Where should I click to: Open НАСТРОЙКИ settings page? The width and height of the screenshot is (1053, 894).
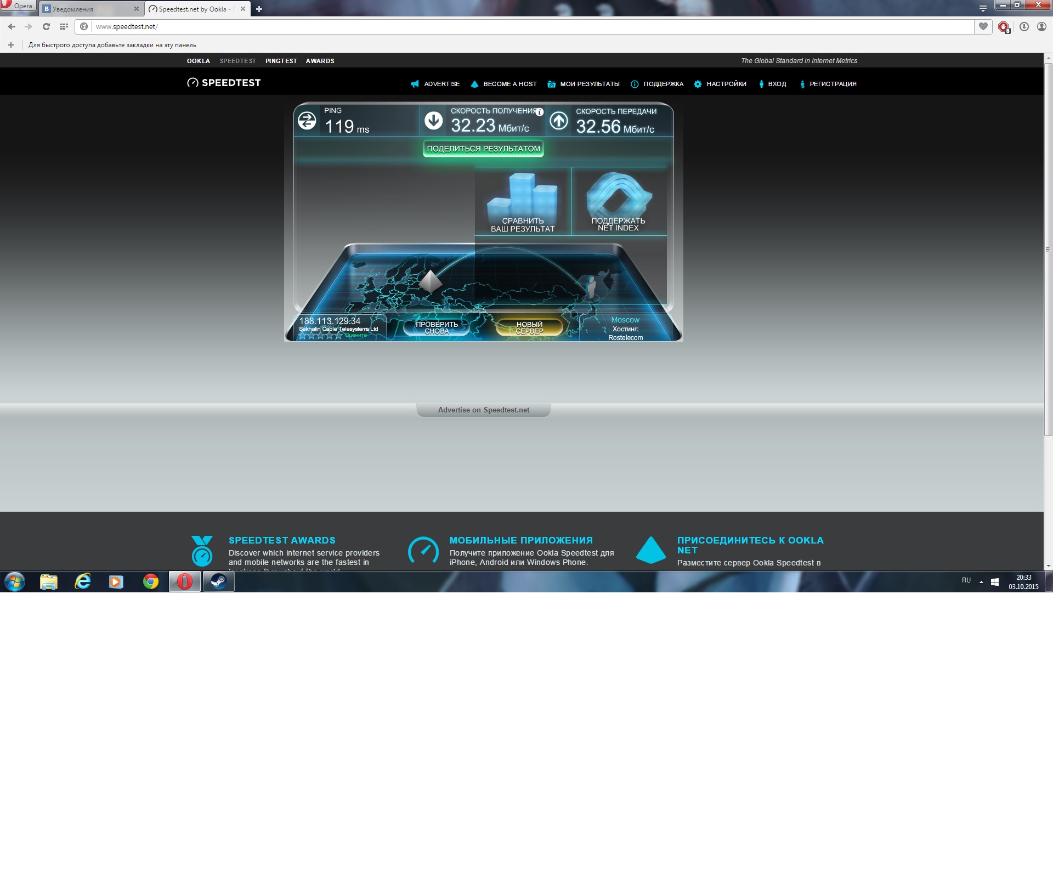tap(720, 84)
